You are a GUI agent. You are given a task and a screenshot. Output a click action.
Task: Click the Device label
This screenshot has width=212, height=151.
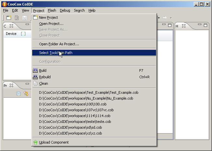click(x=11, y=34)
